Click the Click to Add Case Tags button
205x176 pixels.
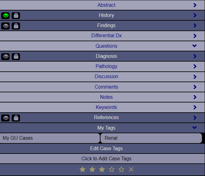tap(102, 159)
